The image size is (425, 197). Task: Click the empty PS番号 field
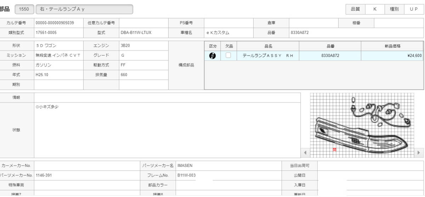229,23
